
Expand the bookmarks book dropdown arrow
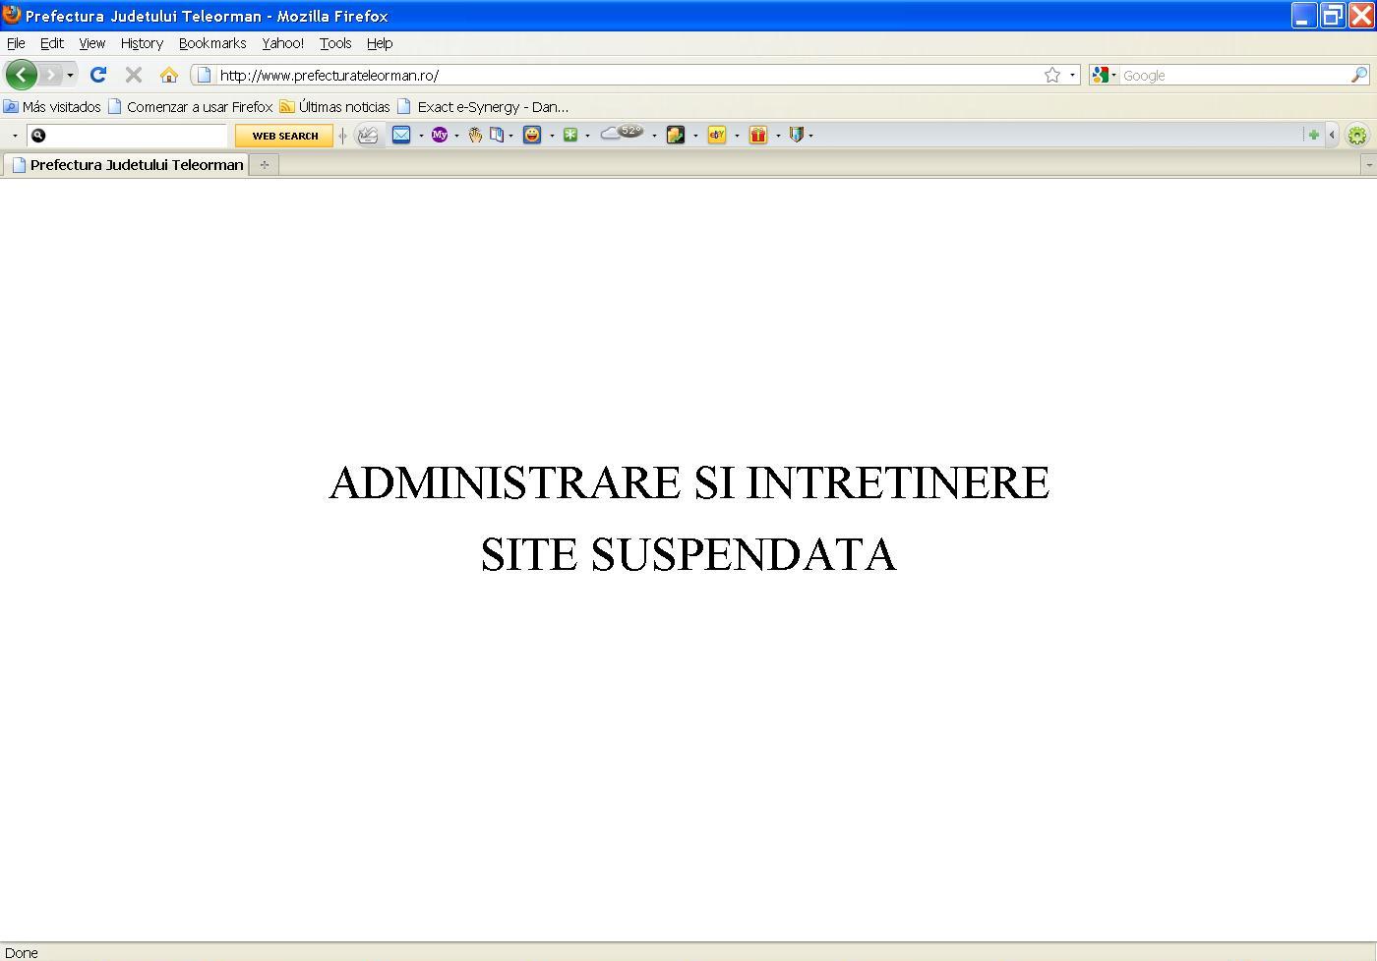[510, 136]
